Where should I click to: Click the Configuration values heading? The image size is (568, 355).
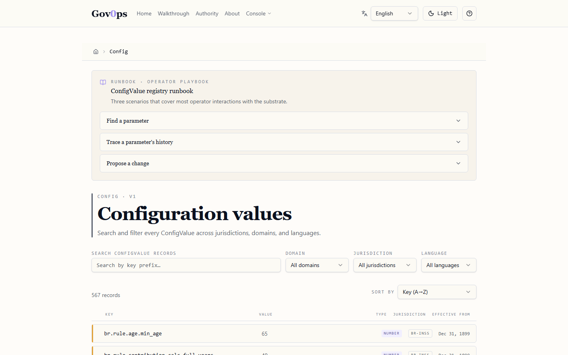194,214
